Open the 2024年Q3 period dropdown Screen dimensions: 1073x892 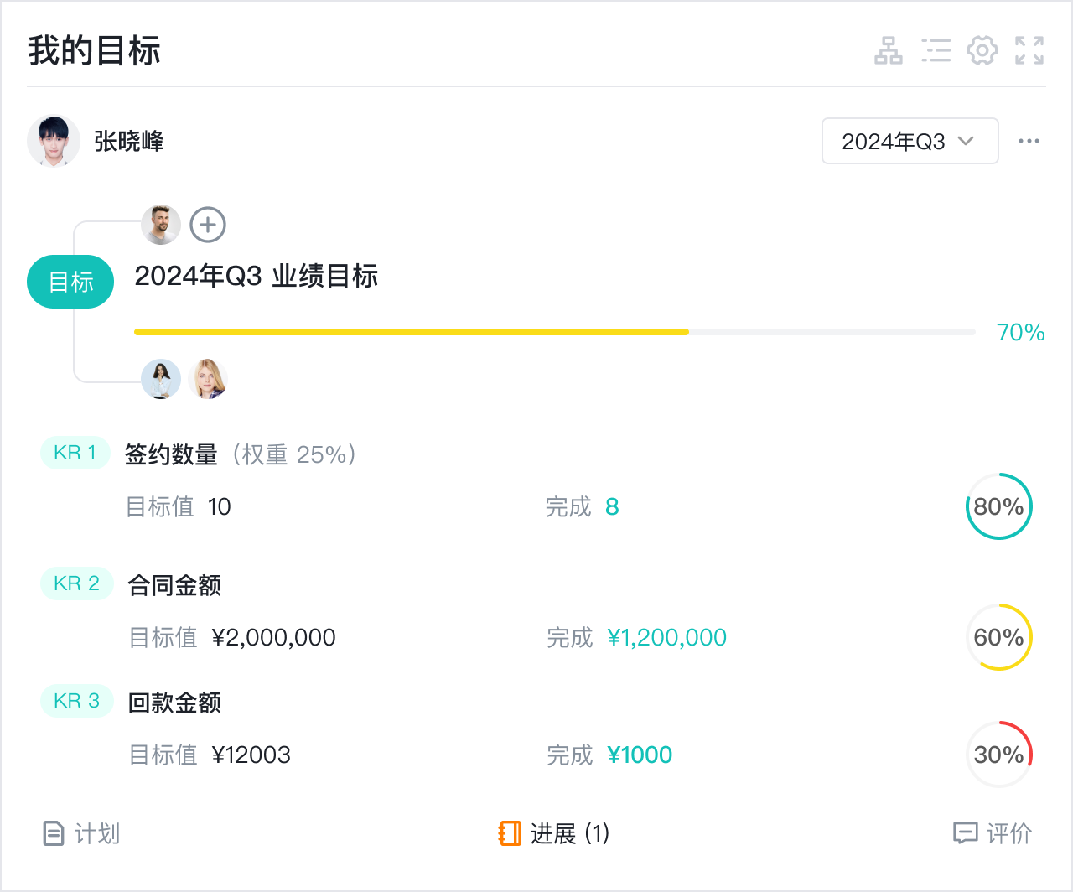[910, 141]
